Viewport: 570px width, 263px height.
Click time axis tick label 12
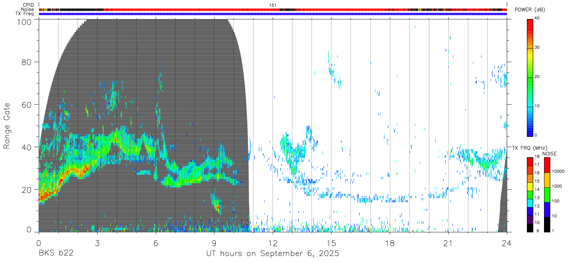[273, 243]
